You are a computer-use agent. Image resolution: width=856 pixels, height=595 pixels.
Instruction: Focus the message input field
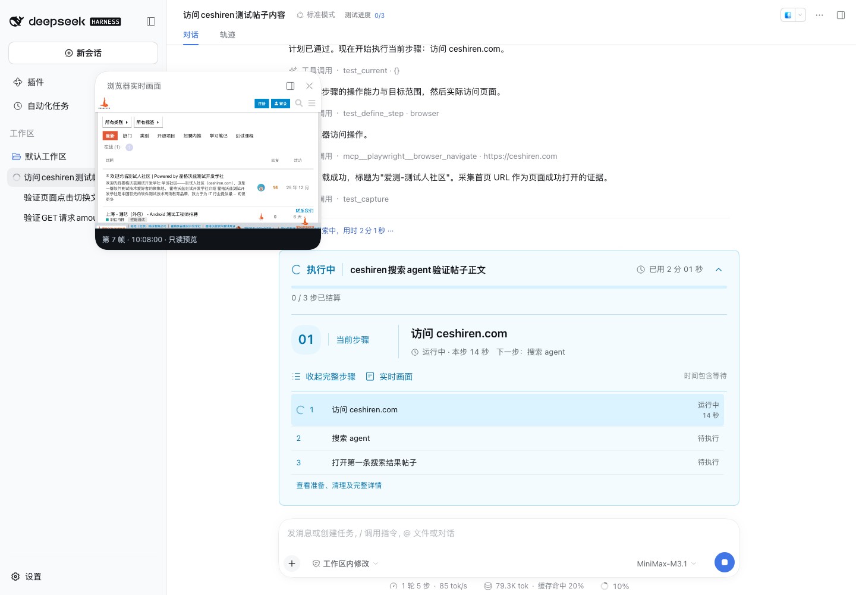click(x=509, y=533)
